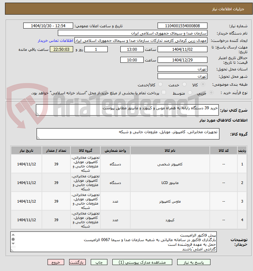
Task: Select the کالا/خدمت radio button
Action: (x=161, y=84)
